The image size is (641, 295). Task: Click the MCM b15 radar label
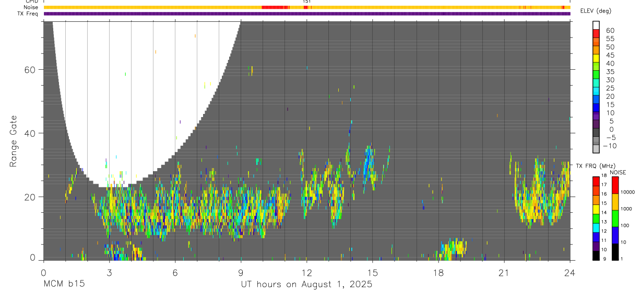(64, 285)
